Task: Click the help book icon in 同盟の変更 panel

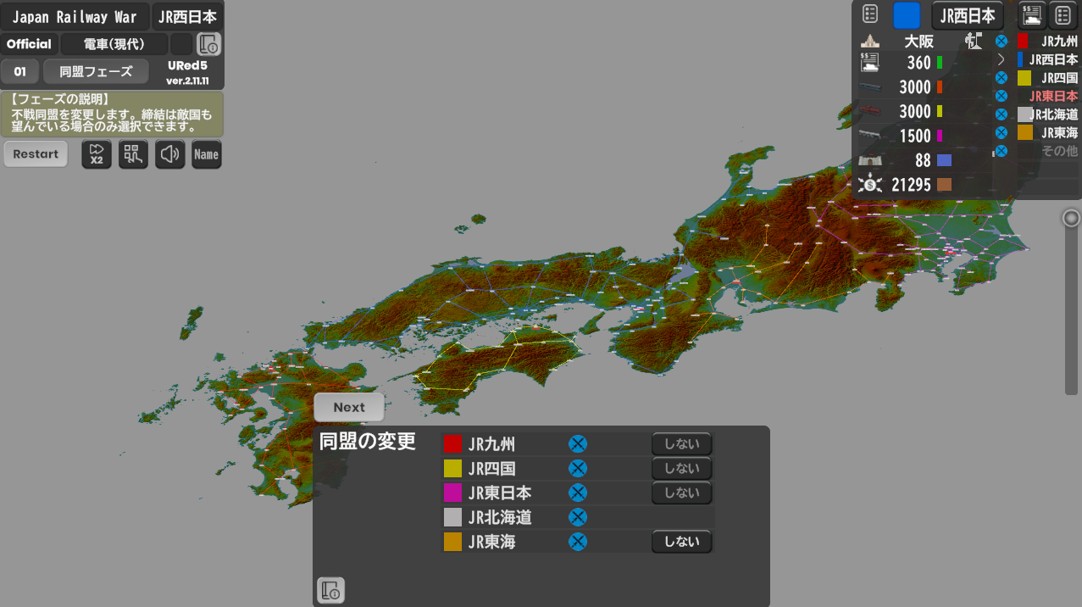Action: coord(330,590)
